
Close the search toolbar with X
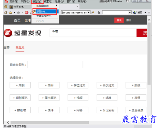point(149,13)
